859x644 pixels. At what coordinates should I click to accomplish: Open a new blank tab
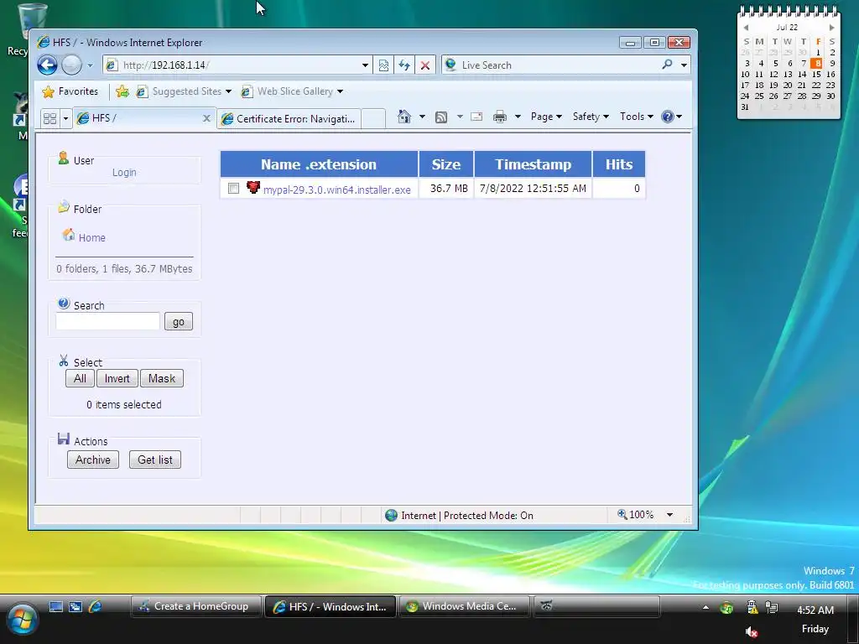(x=373, y=118)
